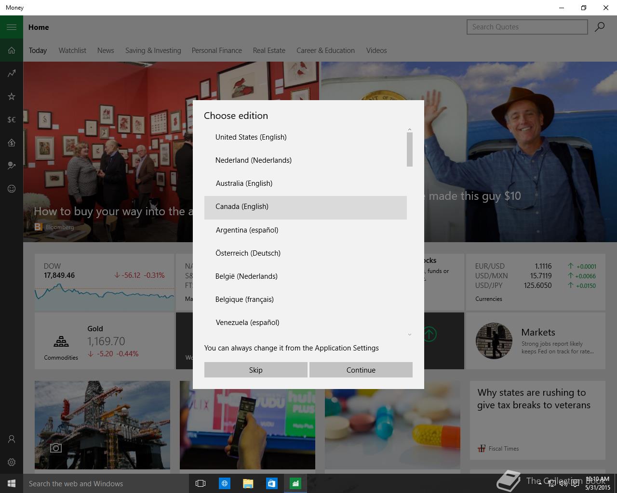Open settings gear in sidebar
This screenshot has width=617, height=493.
pos(12,462)
